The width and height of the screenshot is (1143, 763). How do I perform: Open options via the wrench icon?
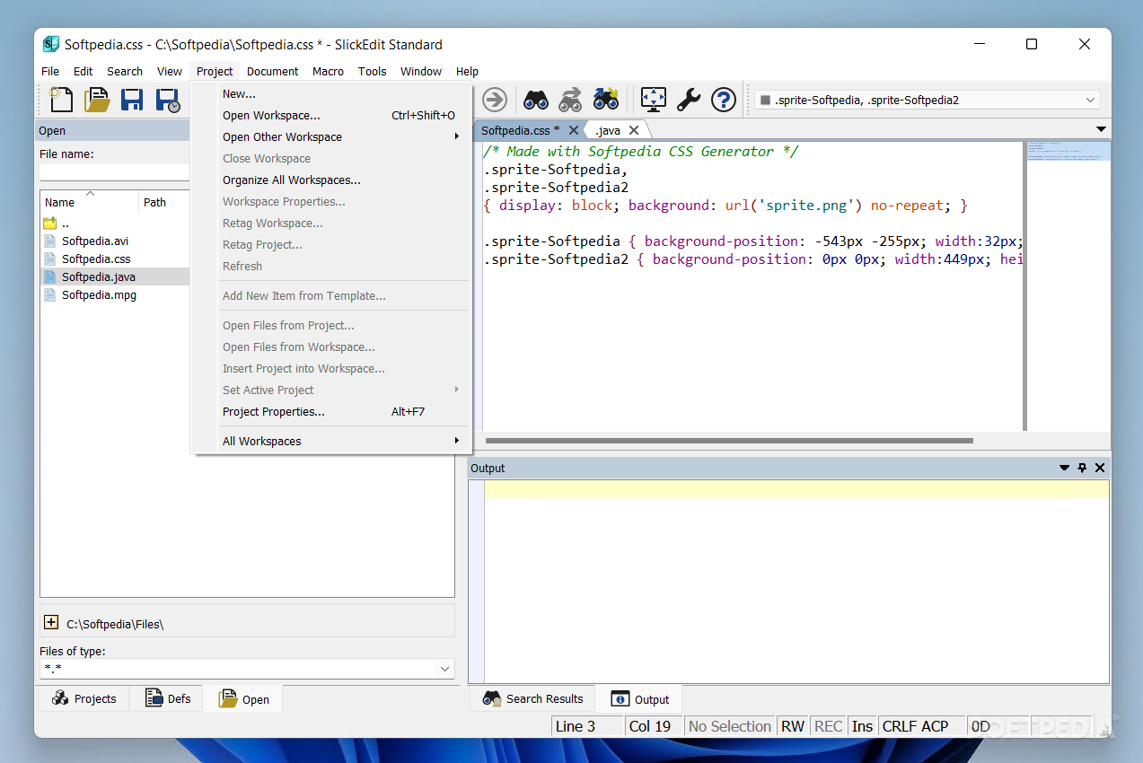tap(689, 100)
